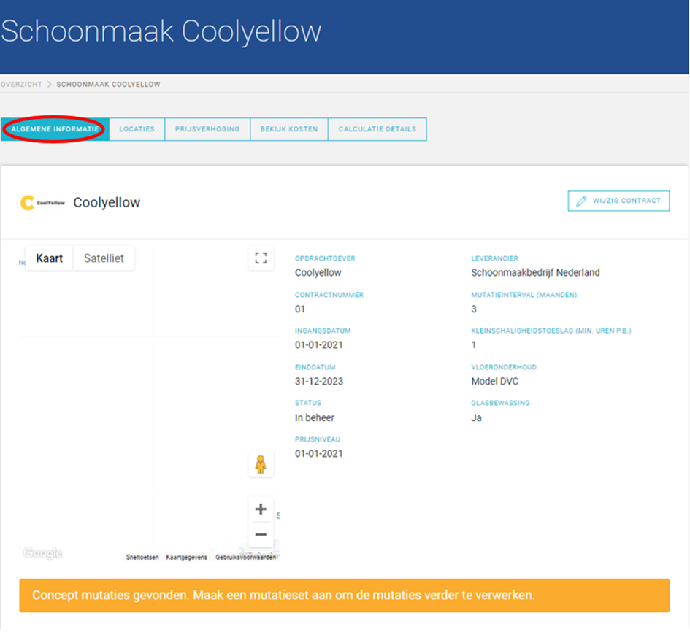Image resolution: width=690 pixels, height=632 pixels.
Task: Click the Coolyellow company logo
Action: pos(42,203)
